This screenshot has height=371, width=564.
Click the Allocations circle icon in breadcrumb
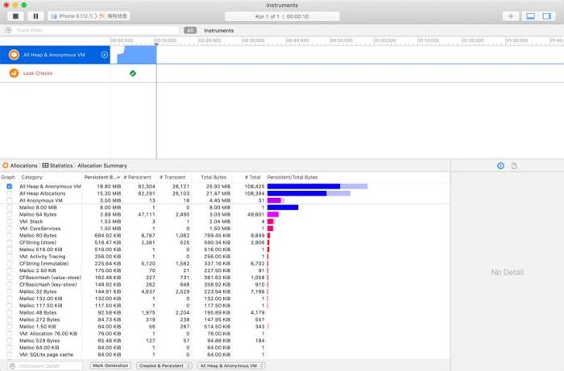[x=6, y=166]
